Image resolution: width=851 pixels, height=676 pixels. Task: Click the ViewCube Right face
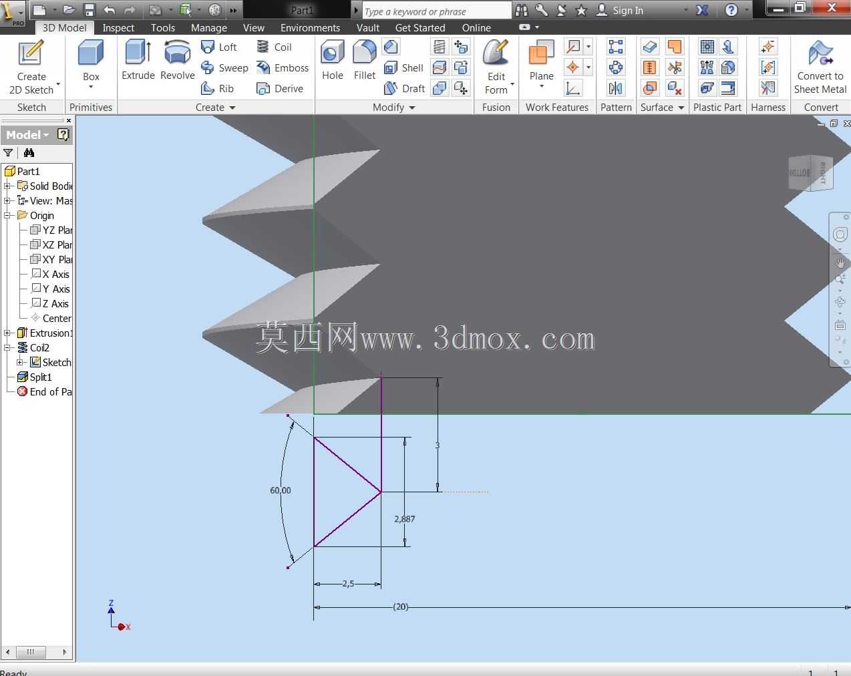(823, 173)
